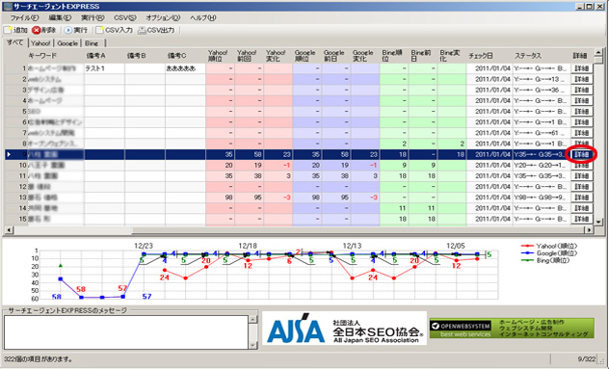Click the 詳細 button in row 1
609x369 pixels.
pyautogui.click(x=581, y=68)
